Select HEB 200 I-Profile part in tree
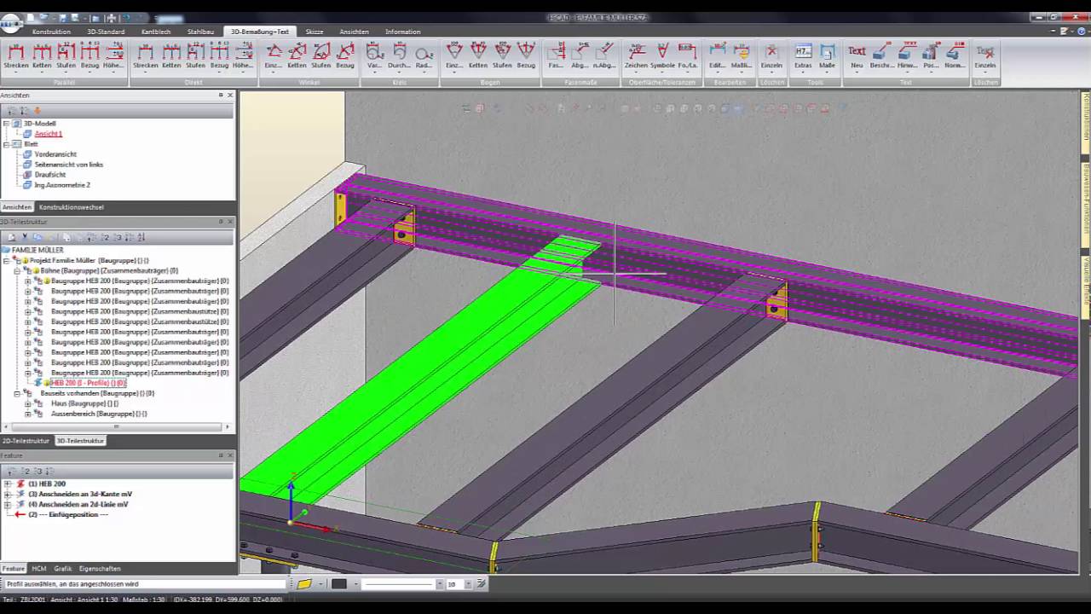 coord(89,383)
